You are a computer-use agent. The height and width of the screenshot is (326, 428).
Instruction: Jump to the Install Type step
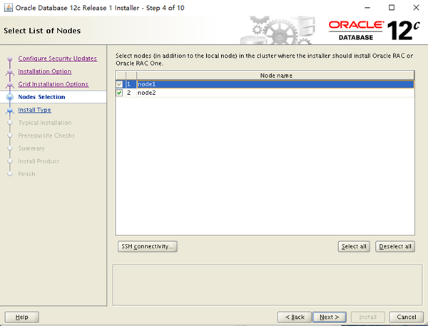coord(34,110)
